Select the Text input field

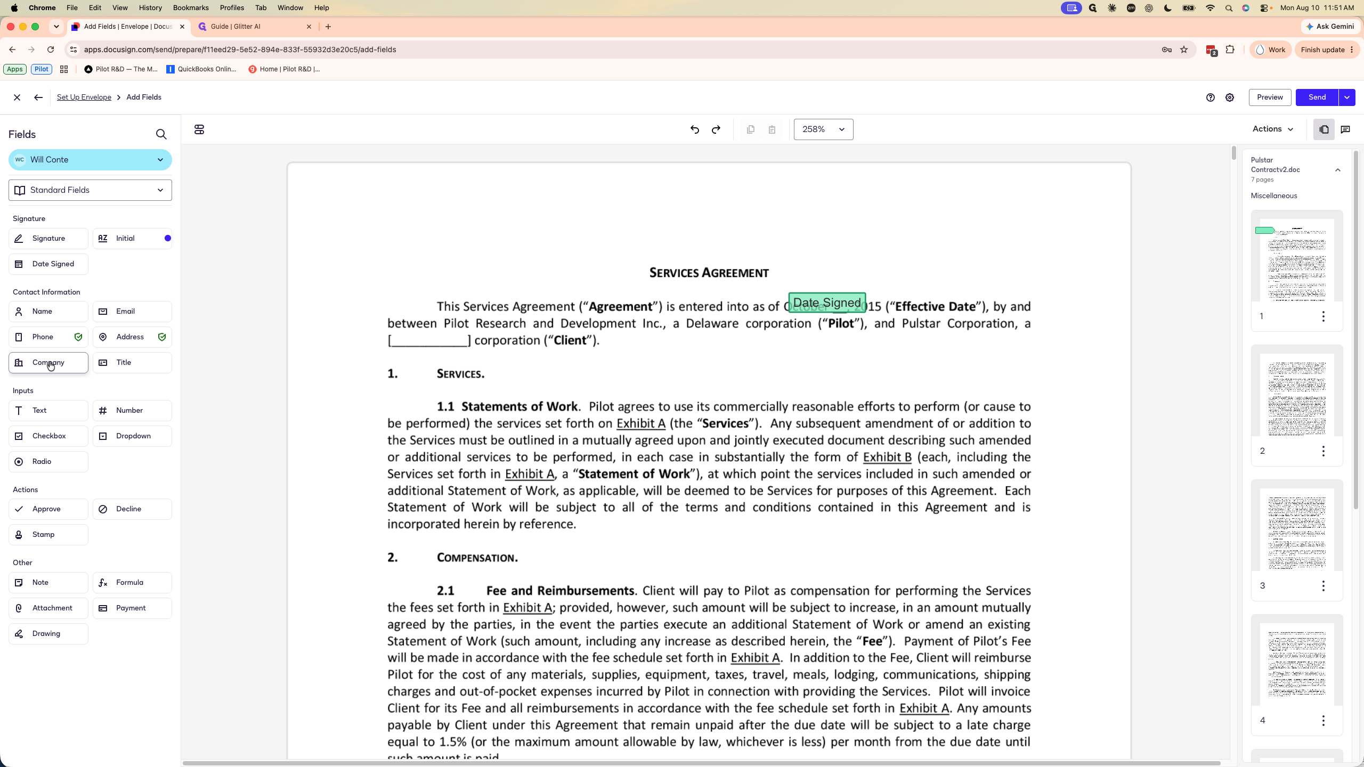tap(48, 411)
